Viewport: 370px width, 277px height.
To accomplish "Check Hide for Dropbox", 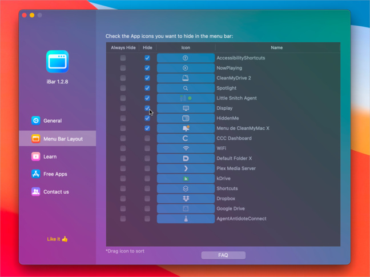I will (x=147, y=199).
